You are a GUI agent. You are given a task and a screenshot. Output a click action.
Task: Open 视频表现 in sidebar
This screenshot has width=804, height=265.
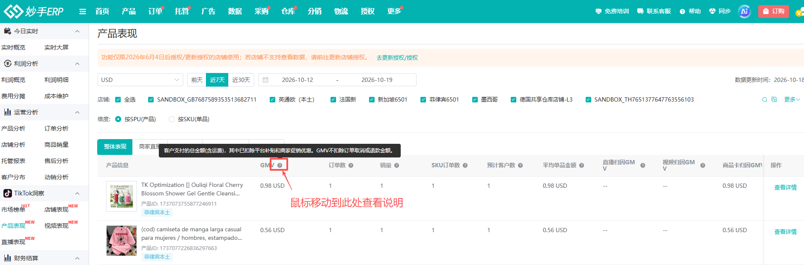(57, 226)
